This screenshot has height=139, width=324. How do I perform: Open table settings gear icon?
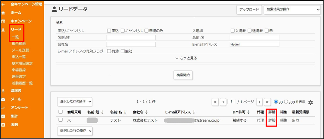[x=311, y=103]
